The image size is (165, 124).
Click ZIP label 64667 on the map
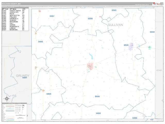tap(52, 16)
